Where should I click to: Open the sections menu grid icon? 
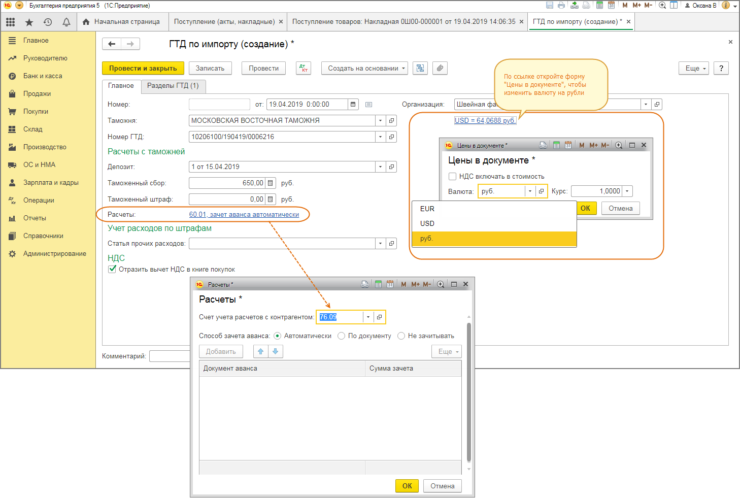click(11, 22)
